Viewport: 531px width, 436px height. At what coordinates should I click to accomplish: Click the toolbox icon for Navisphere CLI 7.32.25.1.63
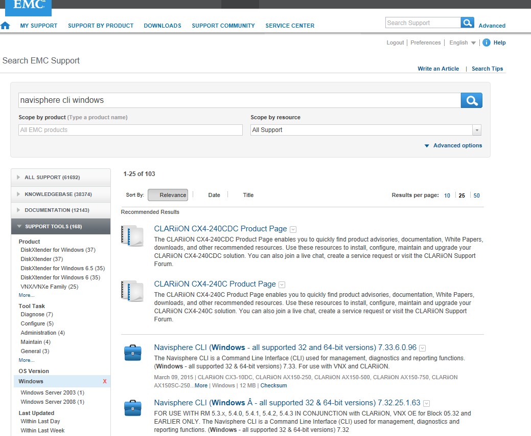(x=132, y=408)
